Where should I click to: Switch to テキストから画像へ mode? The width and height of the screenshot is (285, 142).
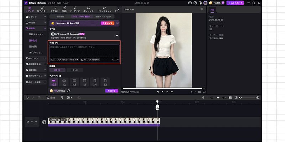point(82,16)
